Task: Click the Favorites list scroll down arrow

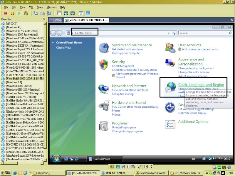Action: point(45,160)
